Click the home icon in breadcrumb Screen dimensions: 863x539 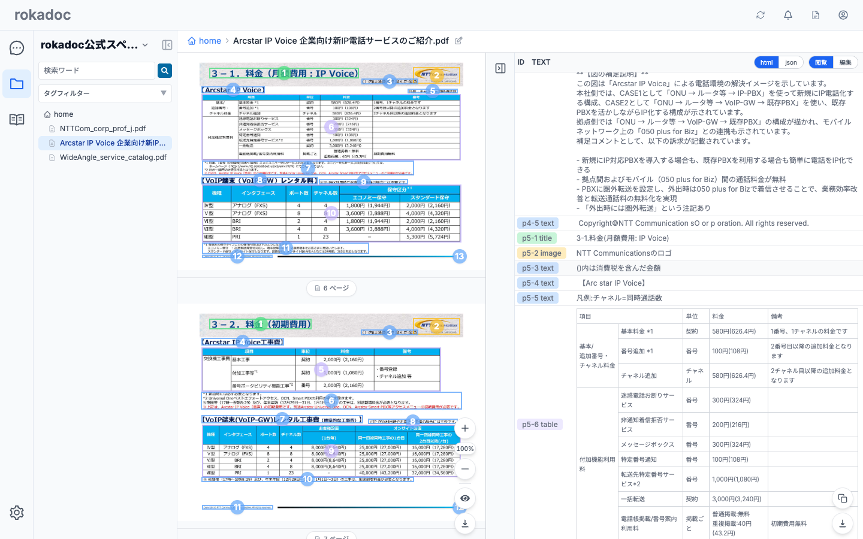point(192,41)
